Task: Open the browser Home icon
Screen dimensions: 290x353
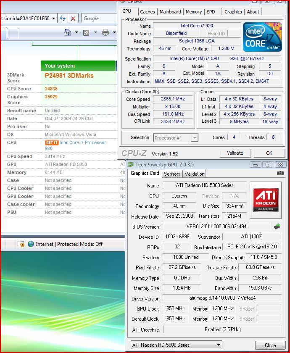Action: [68, 32]
